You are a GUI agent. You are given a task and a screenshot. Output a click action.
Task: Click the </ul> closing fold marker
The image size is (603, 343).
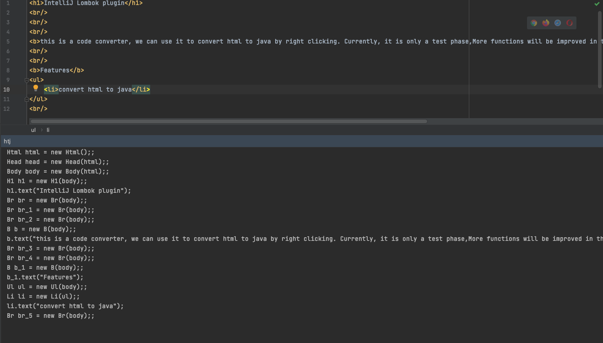pos(27,99)
